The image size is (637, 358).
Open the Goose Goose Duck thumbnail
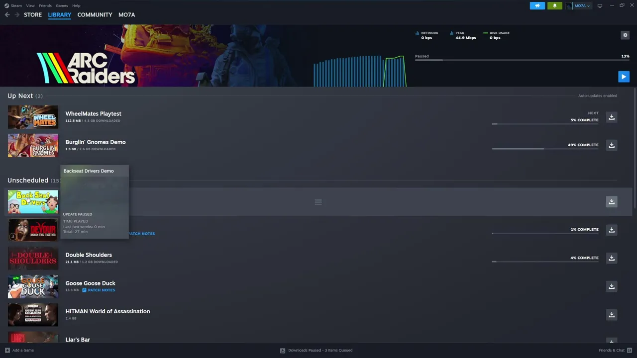[x=33, y=286]
